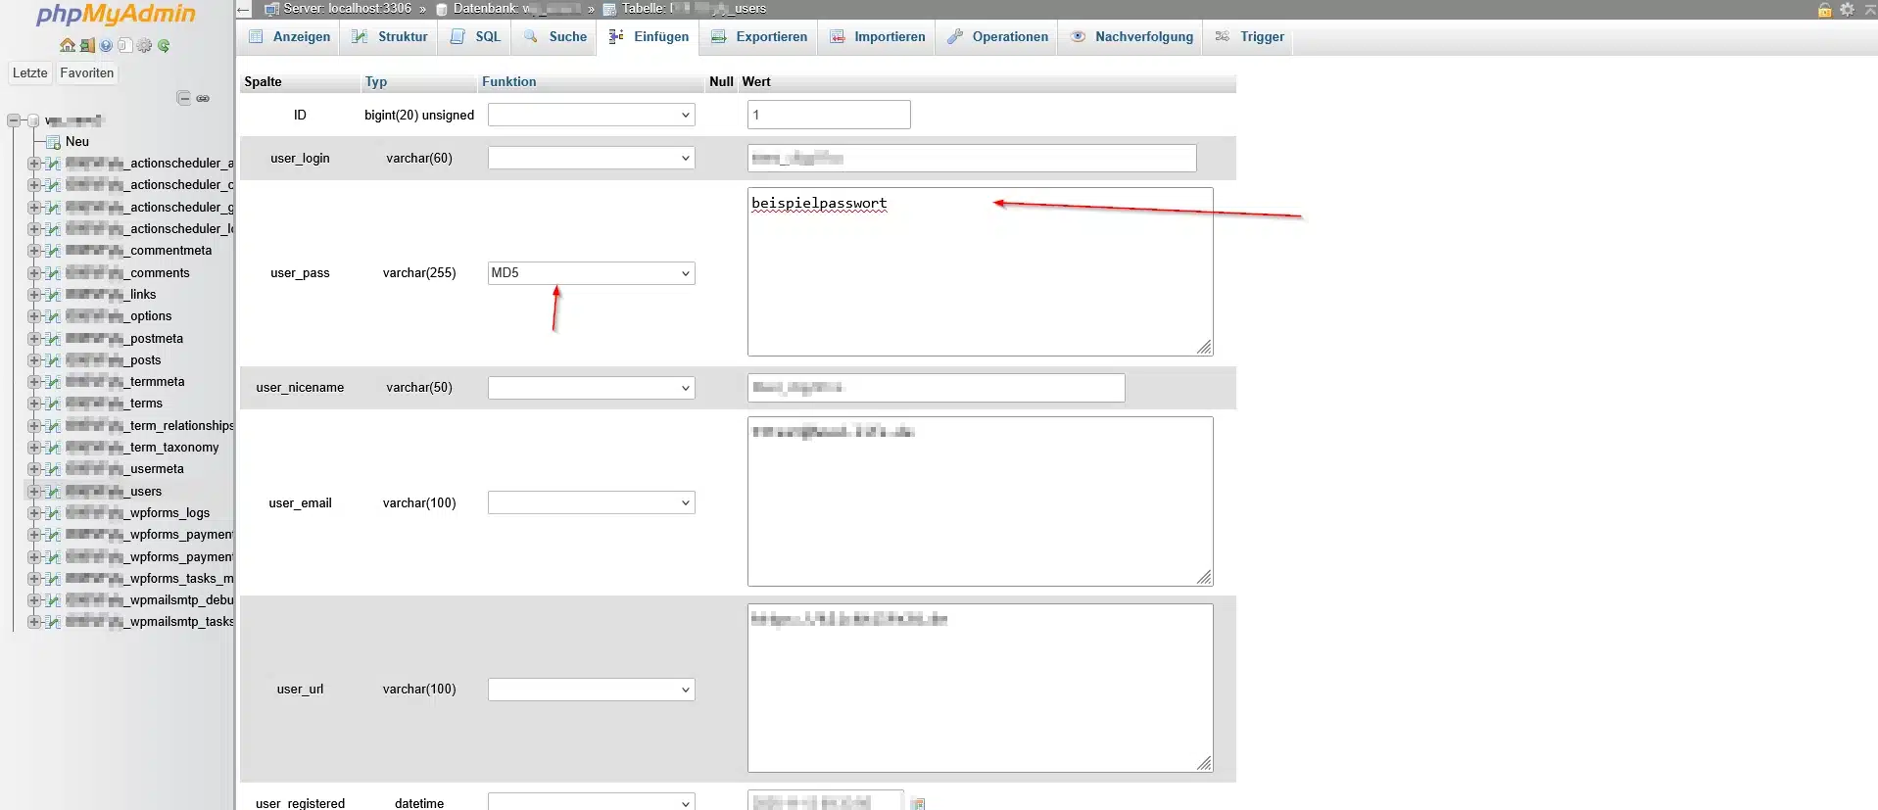Image resolution: width=1878 pixels, height=810 pixels.
Task: Expand the _postmeta table node
Action: (34, 339)
